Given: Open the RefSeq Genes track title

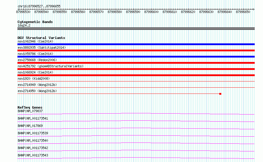Looking at the screenshot, I should tap(30, 107).
